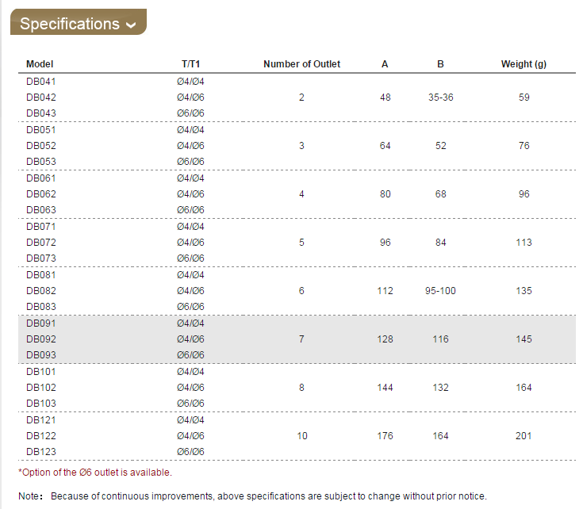Pick model DB062
This screenshot has width=583, height=509.
[x=41, y=194]
